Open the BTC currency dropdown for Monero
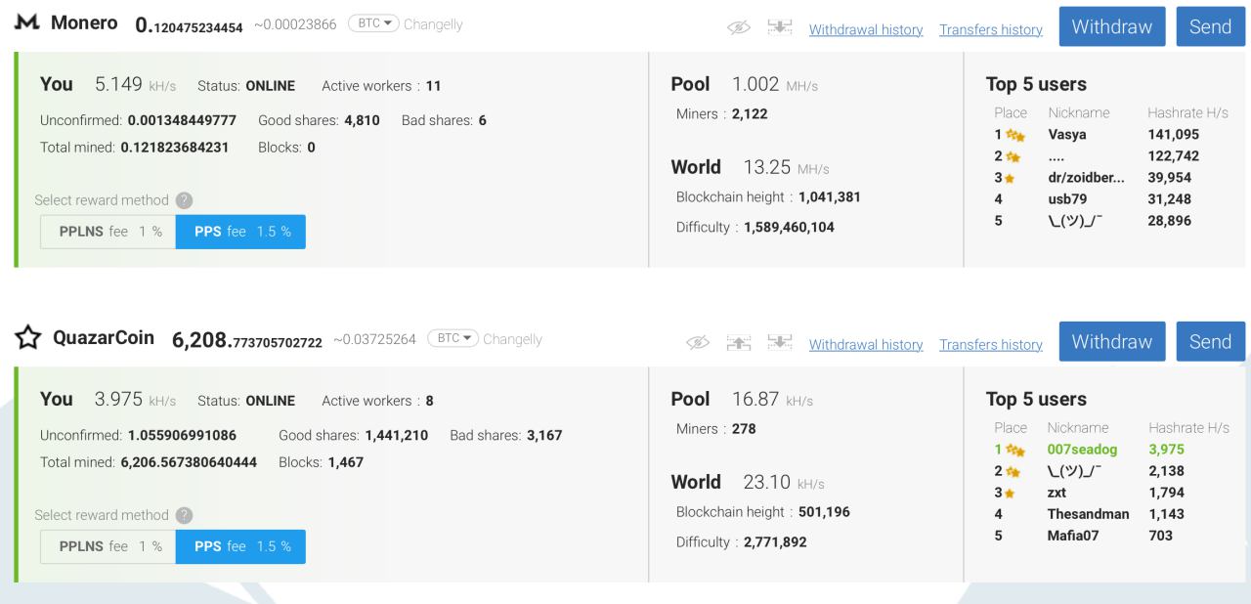The image size is (1251, 604). (373, 24)
